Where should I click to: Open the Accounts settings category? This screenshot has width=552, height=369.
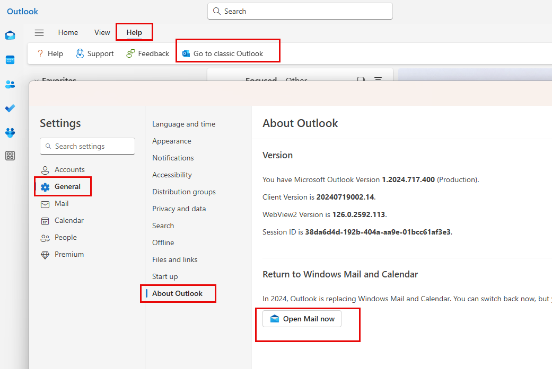pos(69,169)
